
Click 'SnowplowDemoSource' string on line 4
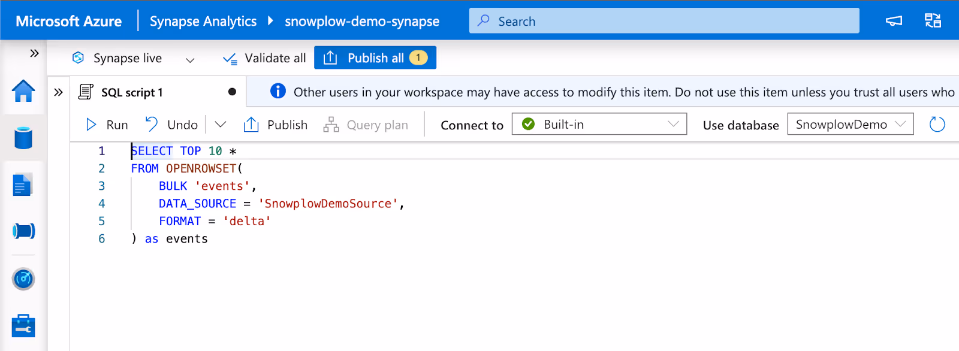(328, 204)
